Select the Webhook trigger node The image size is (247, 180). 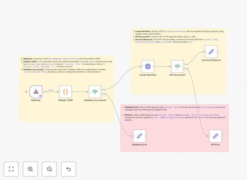pos(36,92)
